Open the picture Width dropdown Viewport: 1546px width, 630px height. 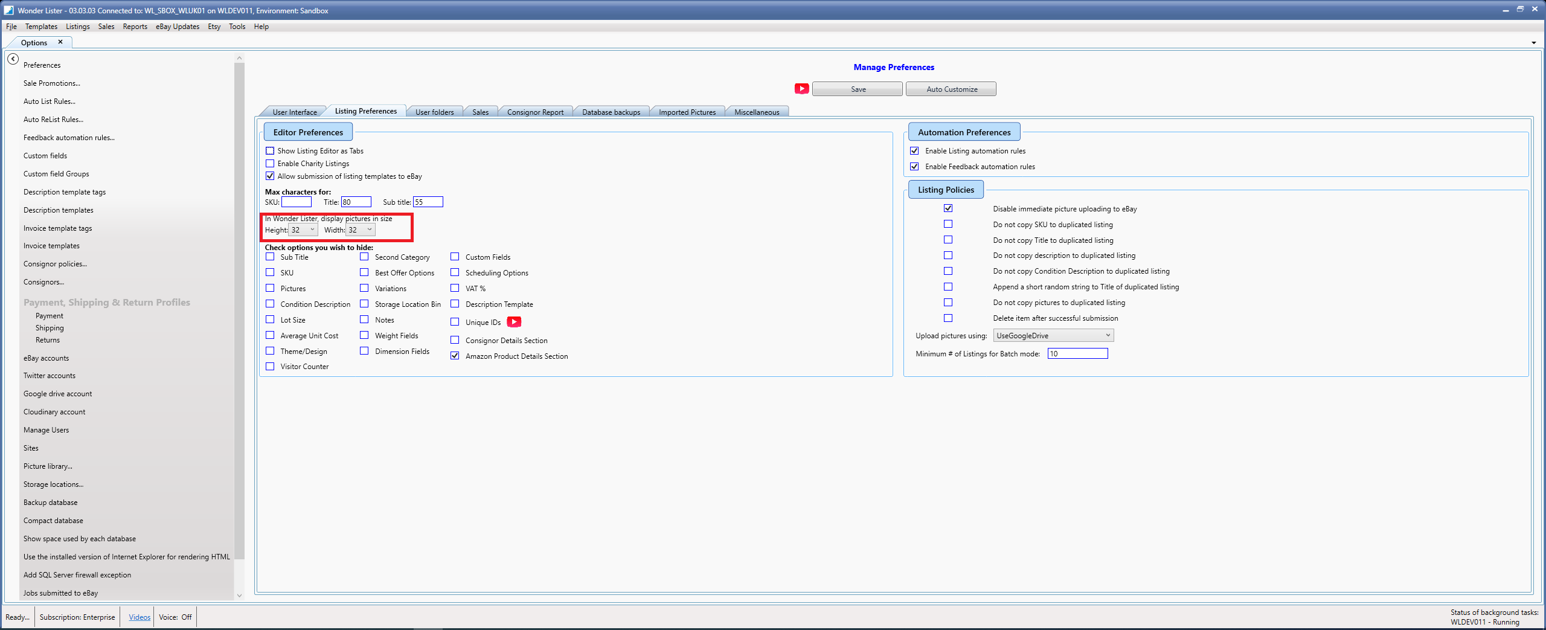coord(361,230)
